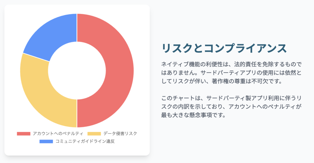Click the リスクとコンプライアンス heading
This screenshot has height=163, width=314.
click(224, 48)
